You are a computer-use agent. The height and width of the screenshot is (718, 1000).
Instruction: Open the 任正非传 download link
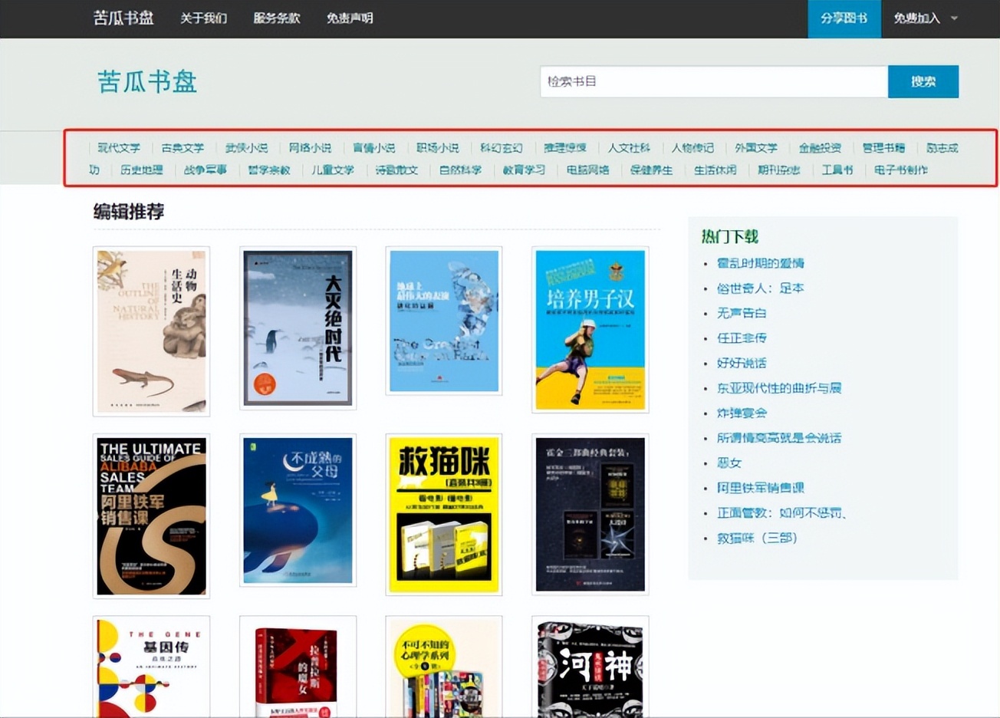[x=742, y=338]
